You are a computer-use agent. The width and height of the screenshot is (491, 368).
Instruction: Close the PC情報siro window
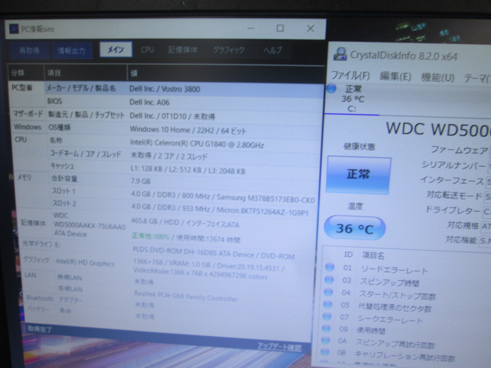coord(310,29)
